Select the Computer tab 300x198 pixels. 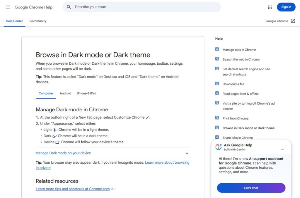[x=46, y=93]
